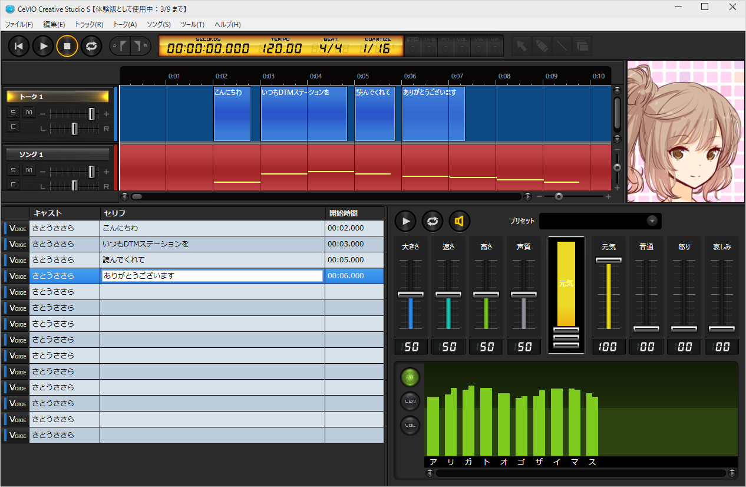Toggle the main transport loop button
The image size is (746, 487).
(x=91, y=46)
